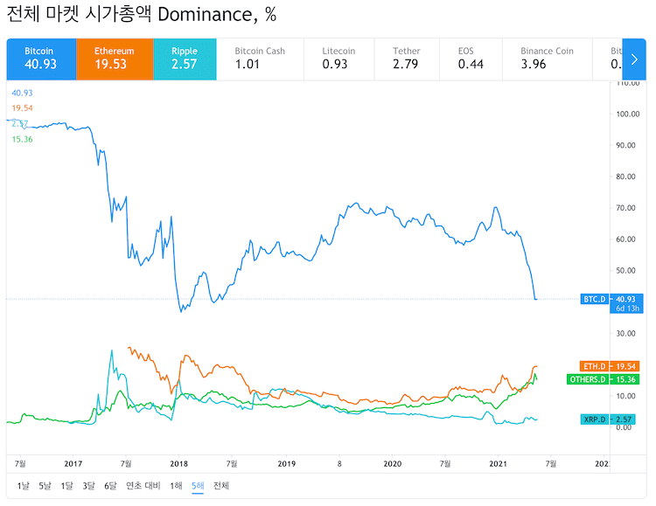Select the 1해 time range
The width and height of the screenshot is (656, 506).
tap(176, 486)
